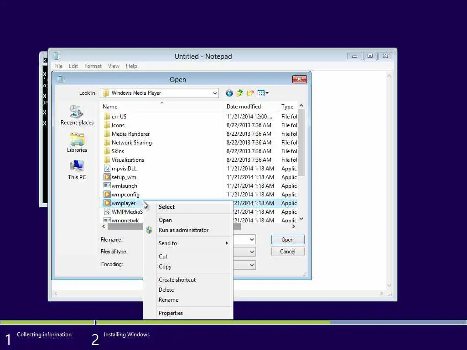
Task: Open Notepad Format menu
Action: coord(93,66)
